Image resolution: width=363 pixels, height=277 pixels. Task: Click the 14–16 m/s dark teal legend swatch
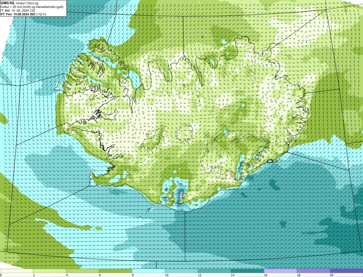[x=248, y=271]
